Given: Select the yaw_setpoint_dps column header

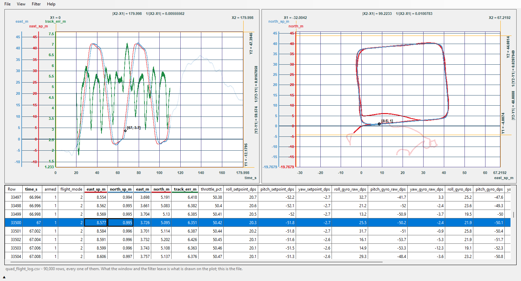Looking at the screenshot, I should point(314,189).
